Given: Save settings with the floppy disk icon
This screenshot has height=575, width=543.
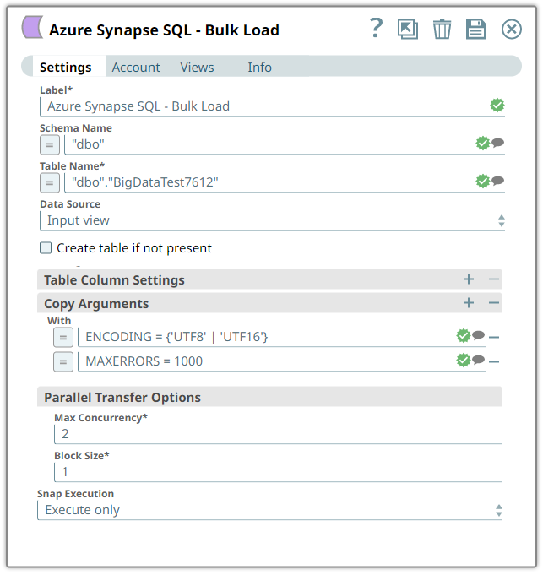Looking at the screenshot, I should [x=476, y=29].
